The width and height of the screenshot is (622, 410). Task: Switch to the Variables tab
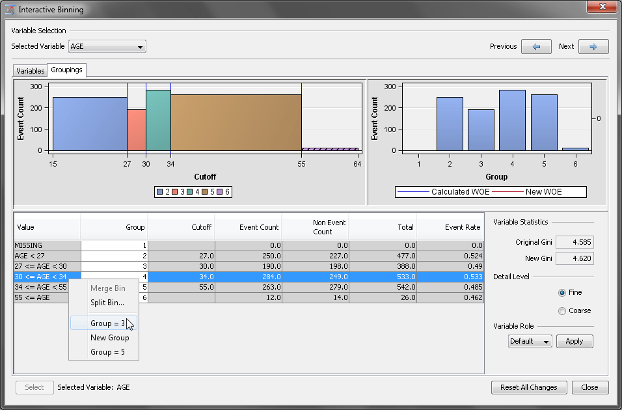click(x=30, y=70)
